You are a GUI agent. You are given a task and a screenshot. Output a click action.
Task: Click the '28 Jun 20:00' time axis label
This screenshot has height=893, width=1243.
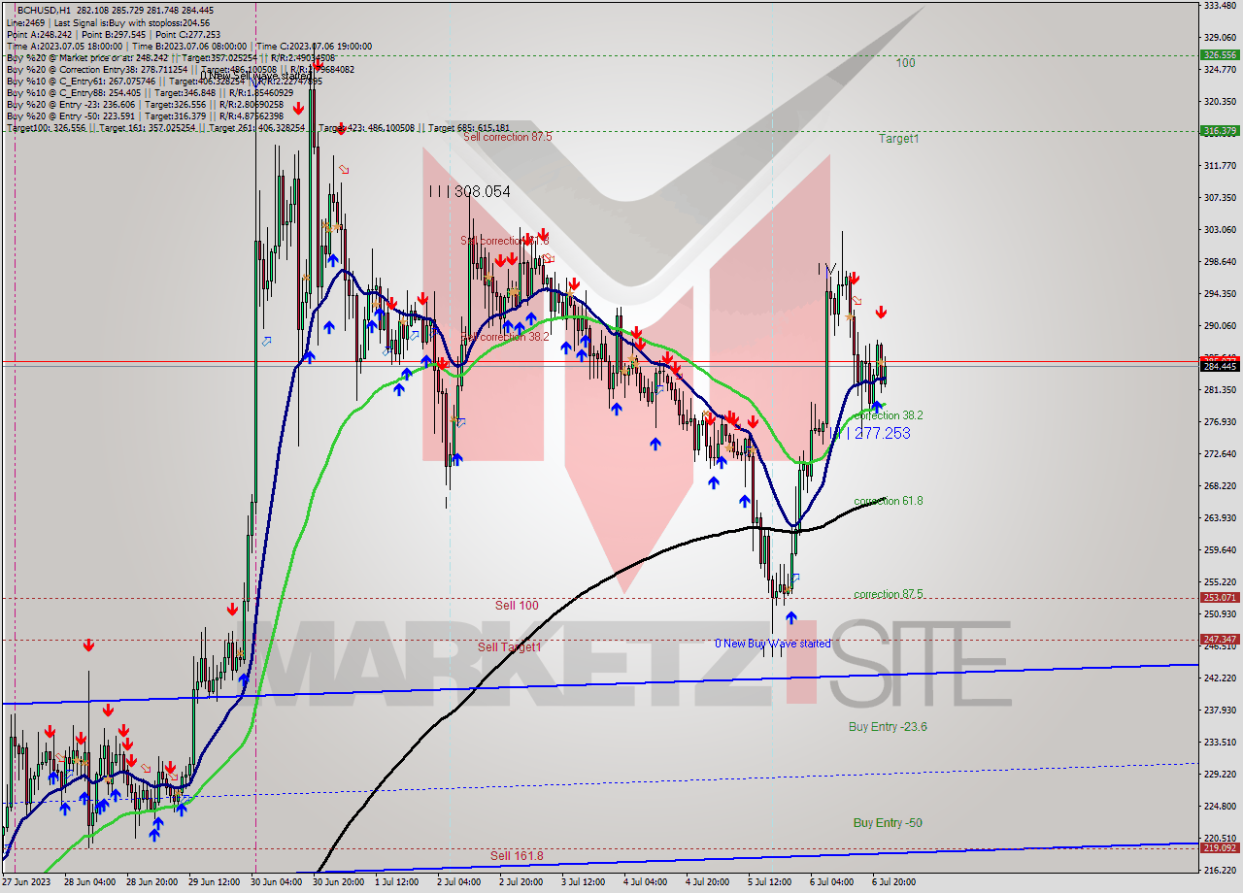coord(151,882)
